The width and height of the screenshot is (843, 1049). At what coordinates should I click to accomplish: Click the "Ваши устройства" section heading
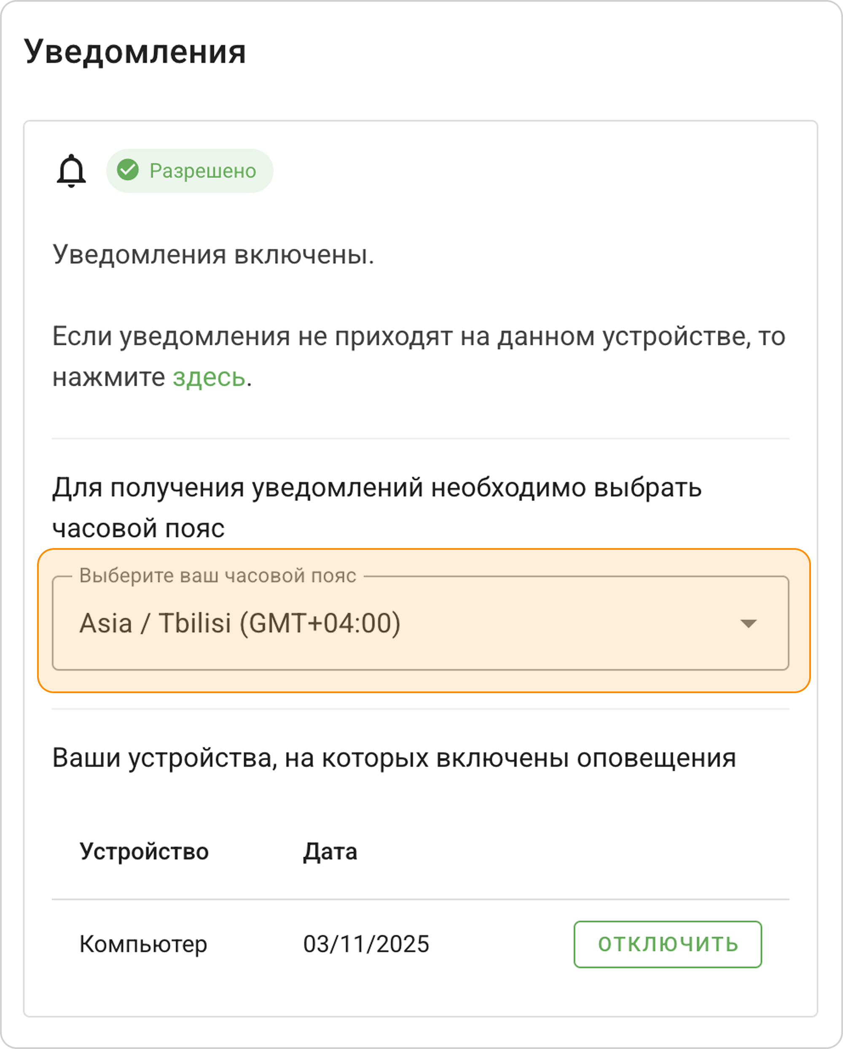pyautogui.click(x=394, y=758)
